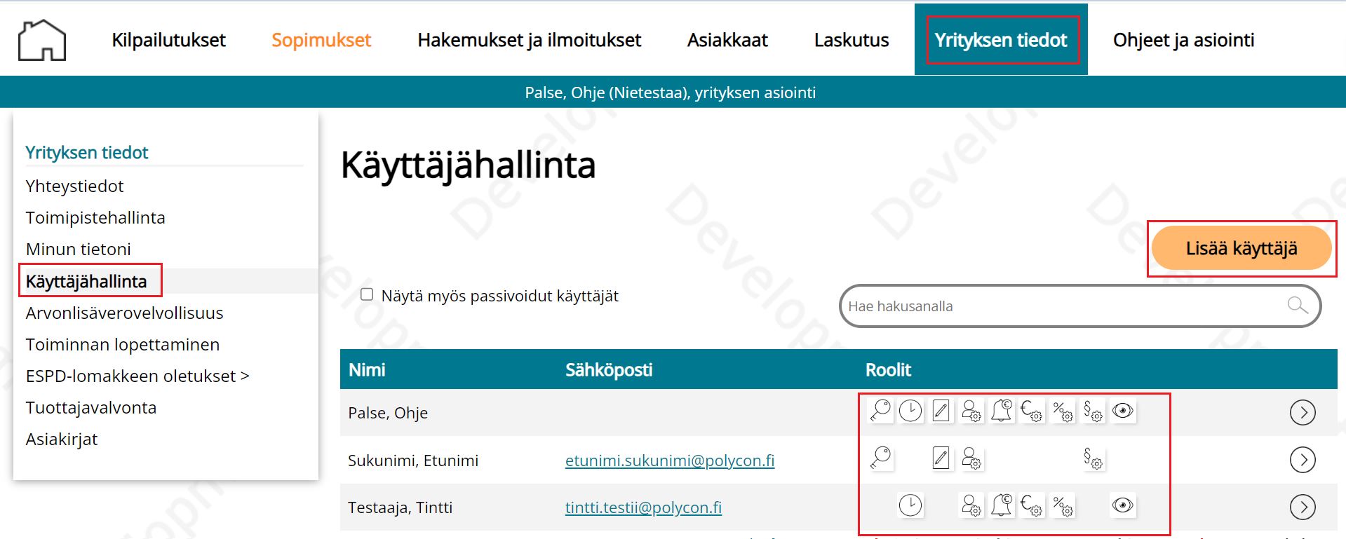Go to Asiakkaat tab
1346x539 pixels.
727,40
